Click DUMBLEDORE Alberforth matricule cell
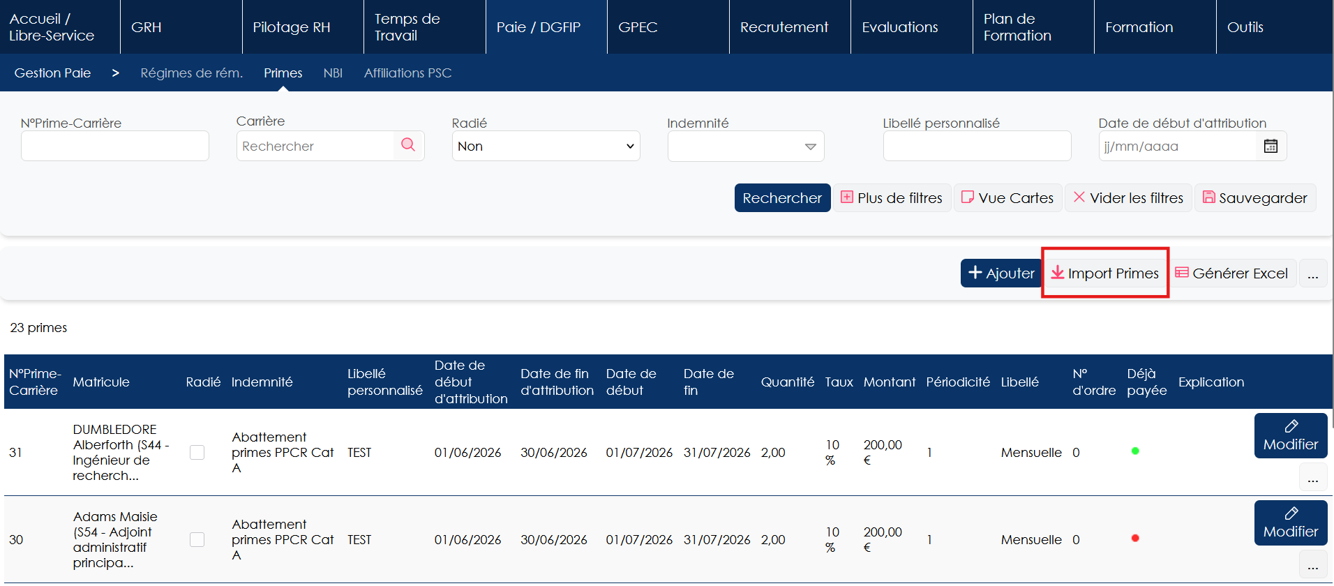 [x=121, y=452]
